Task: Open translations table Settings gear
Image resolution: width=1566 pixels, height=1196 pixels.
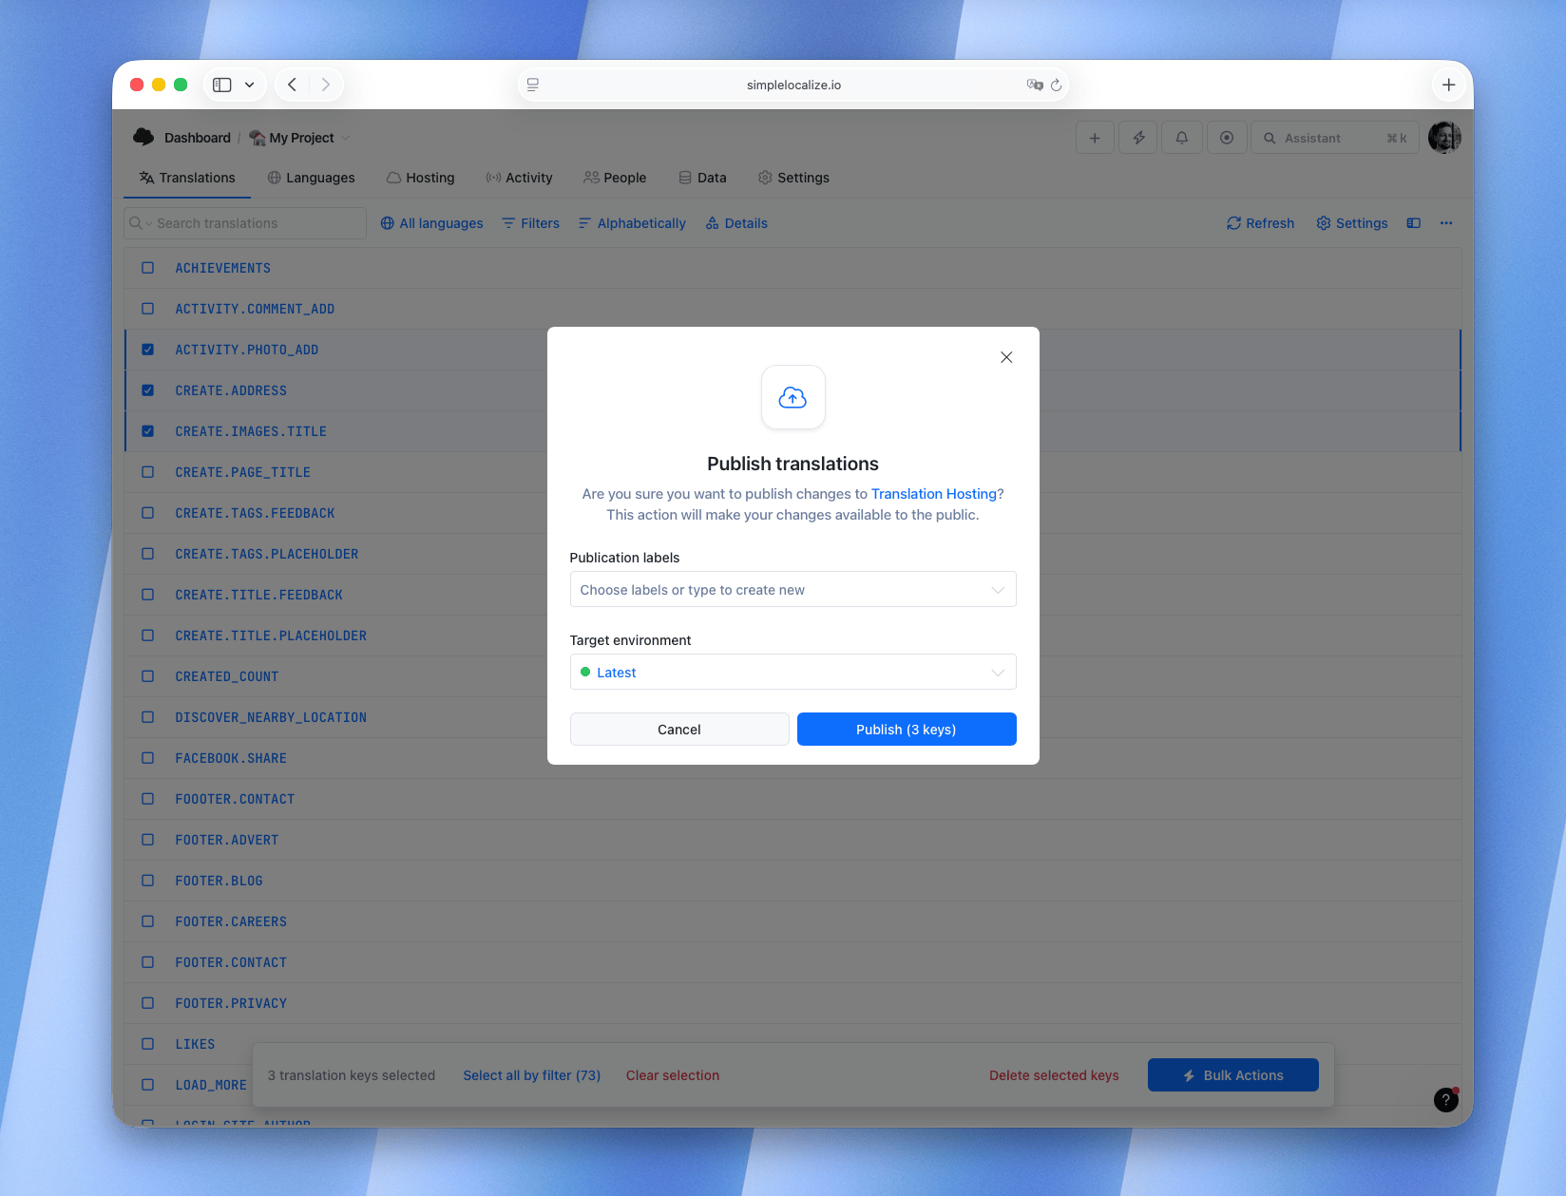Action: [1351, 223]
